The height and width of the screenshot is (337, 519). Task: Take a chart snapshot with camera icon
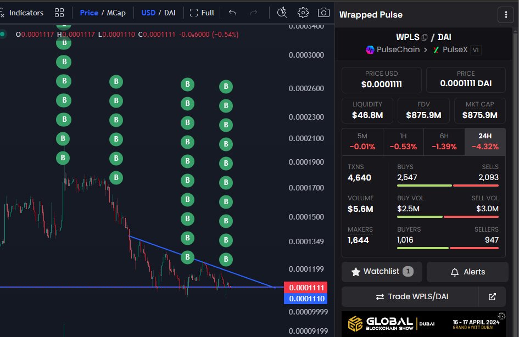(x=323, y=13)
